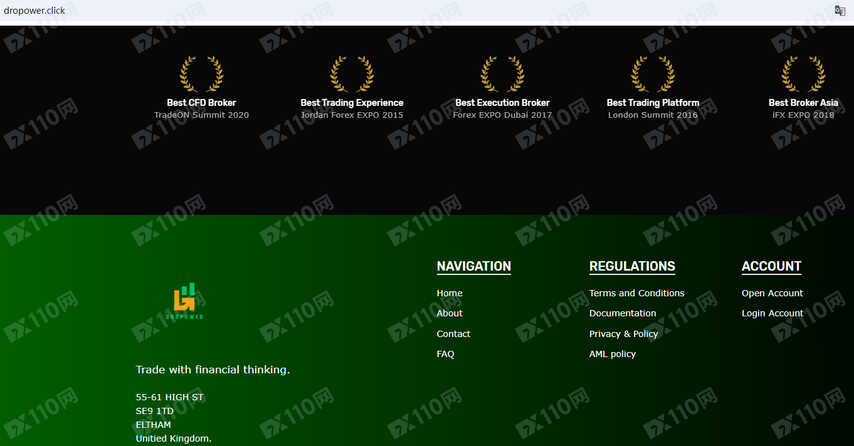Click the Best Broker Asia laurel icon
The image size is (854, 446).
pyautogui.click(x=803, y=74)
